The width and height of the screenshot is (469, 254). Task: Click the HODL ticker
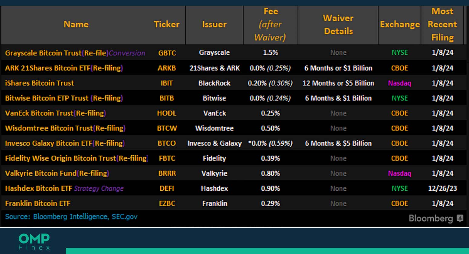[x=167, y=113]
